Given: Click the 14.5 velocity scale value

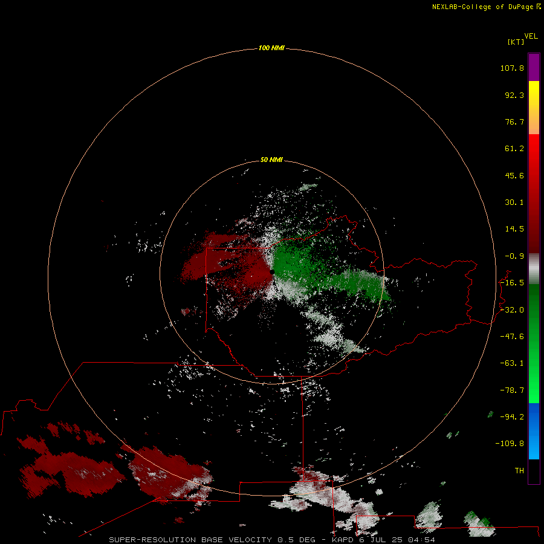Looking at the screenshot, I should [514, 229].
